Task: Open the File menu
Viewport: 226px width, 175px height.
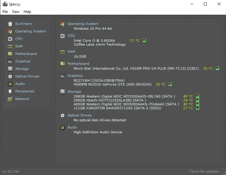Action: (5, 12)
